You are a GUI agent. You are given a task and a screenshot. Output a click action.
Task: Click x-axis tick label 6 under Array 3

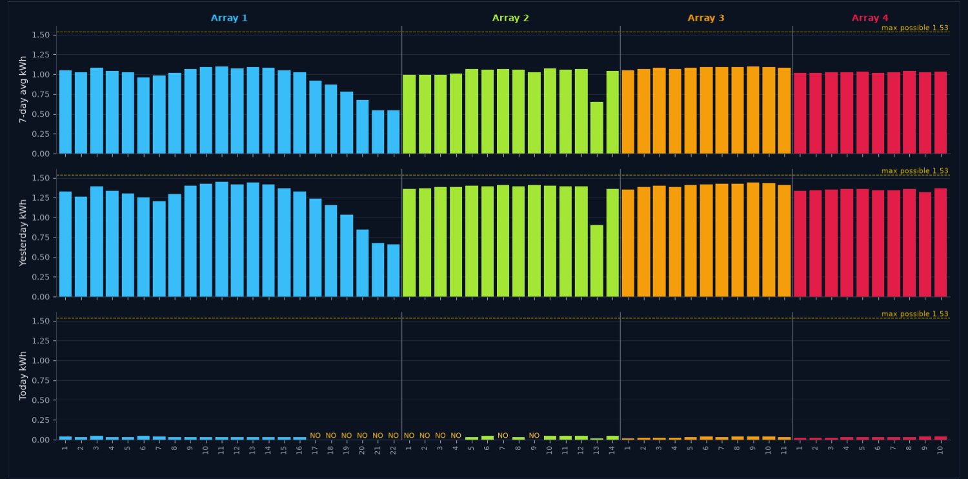(706, 447)
